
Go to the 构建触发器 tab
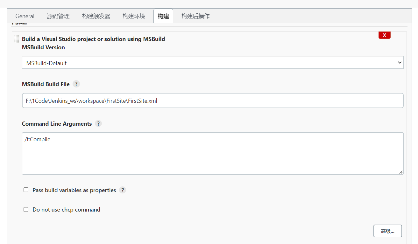(96, 16)
